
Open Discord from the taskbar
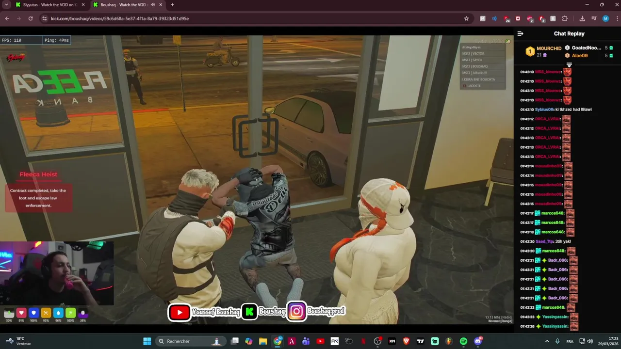point(478,341)
